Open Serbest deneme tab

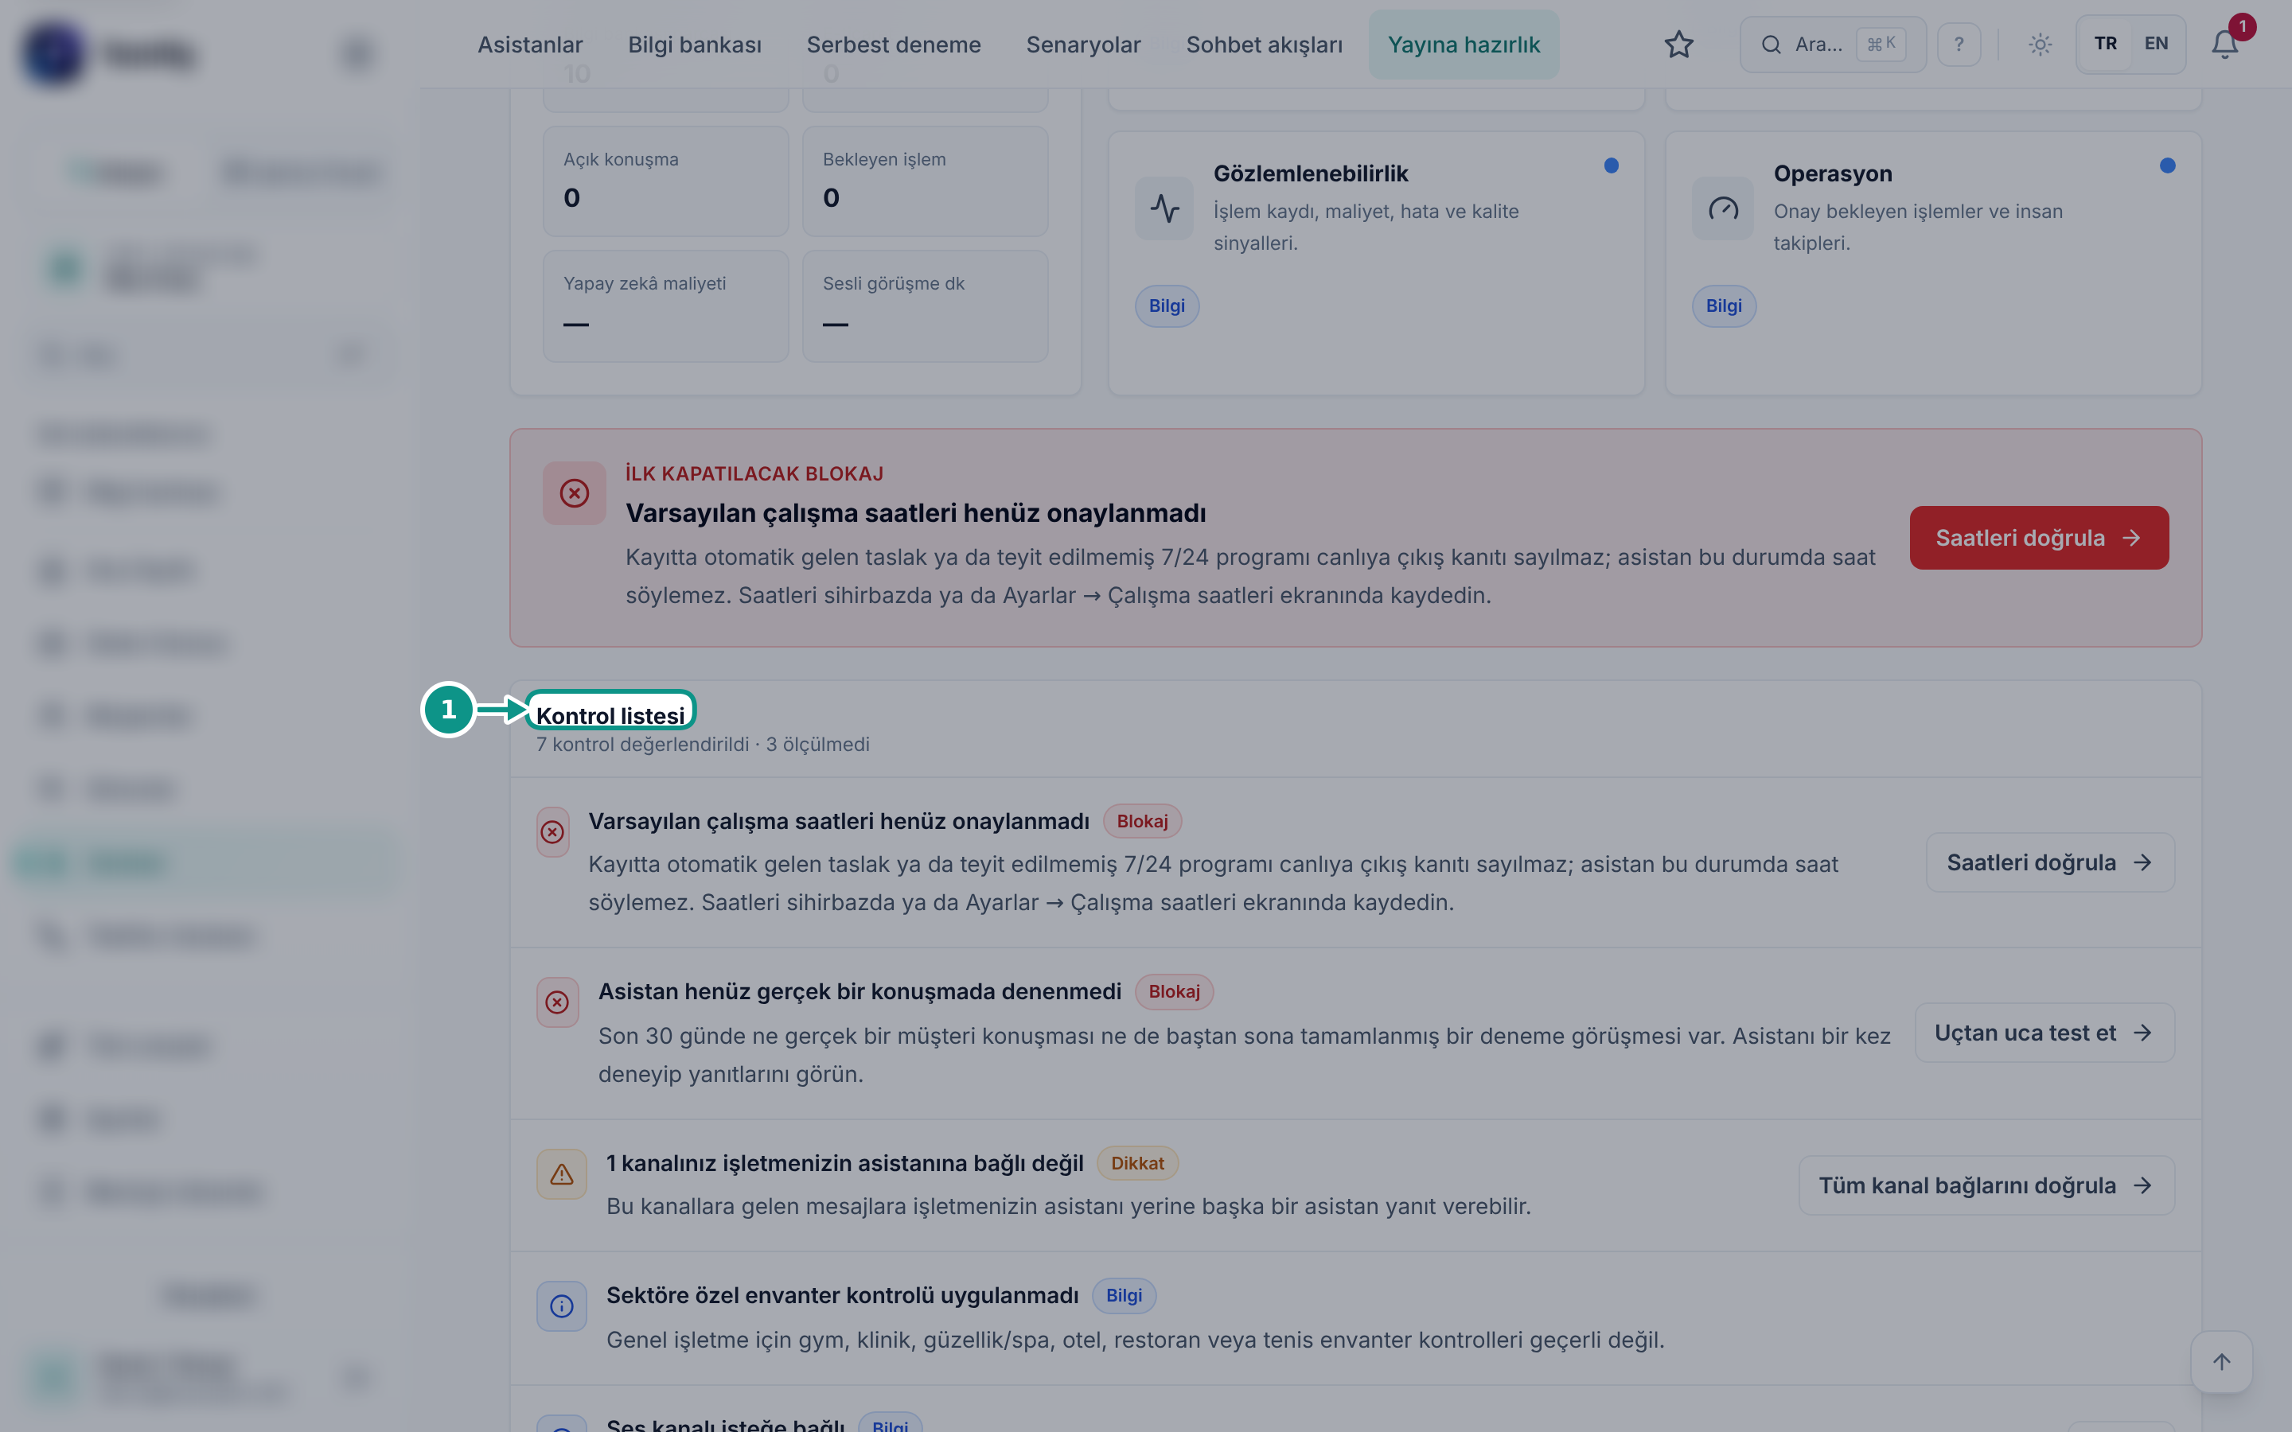[893, 45]
